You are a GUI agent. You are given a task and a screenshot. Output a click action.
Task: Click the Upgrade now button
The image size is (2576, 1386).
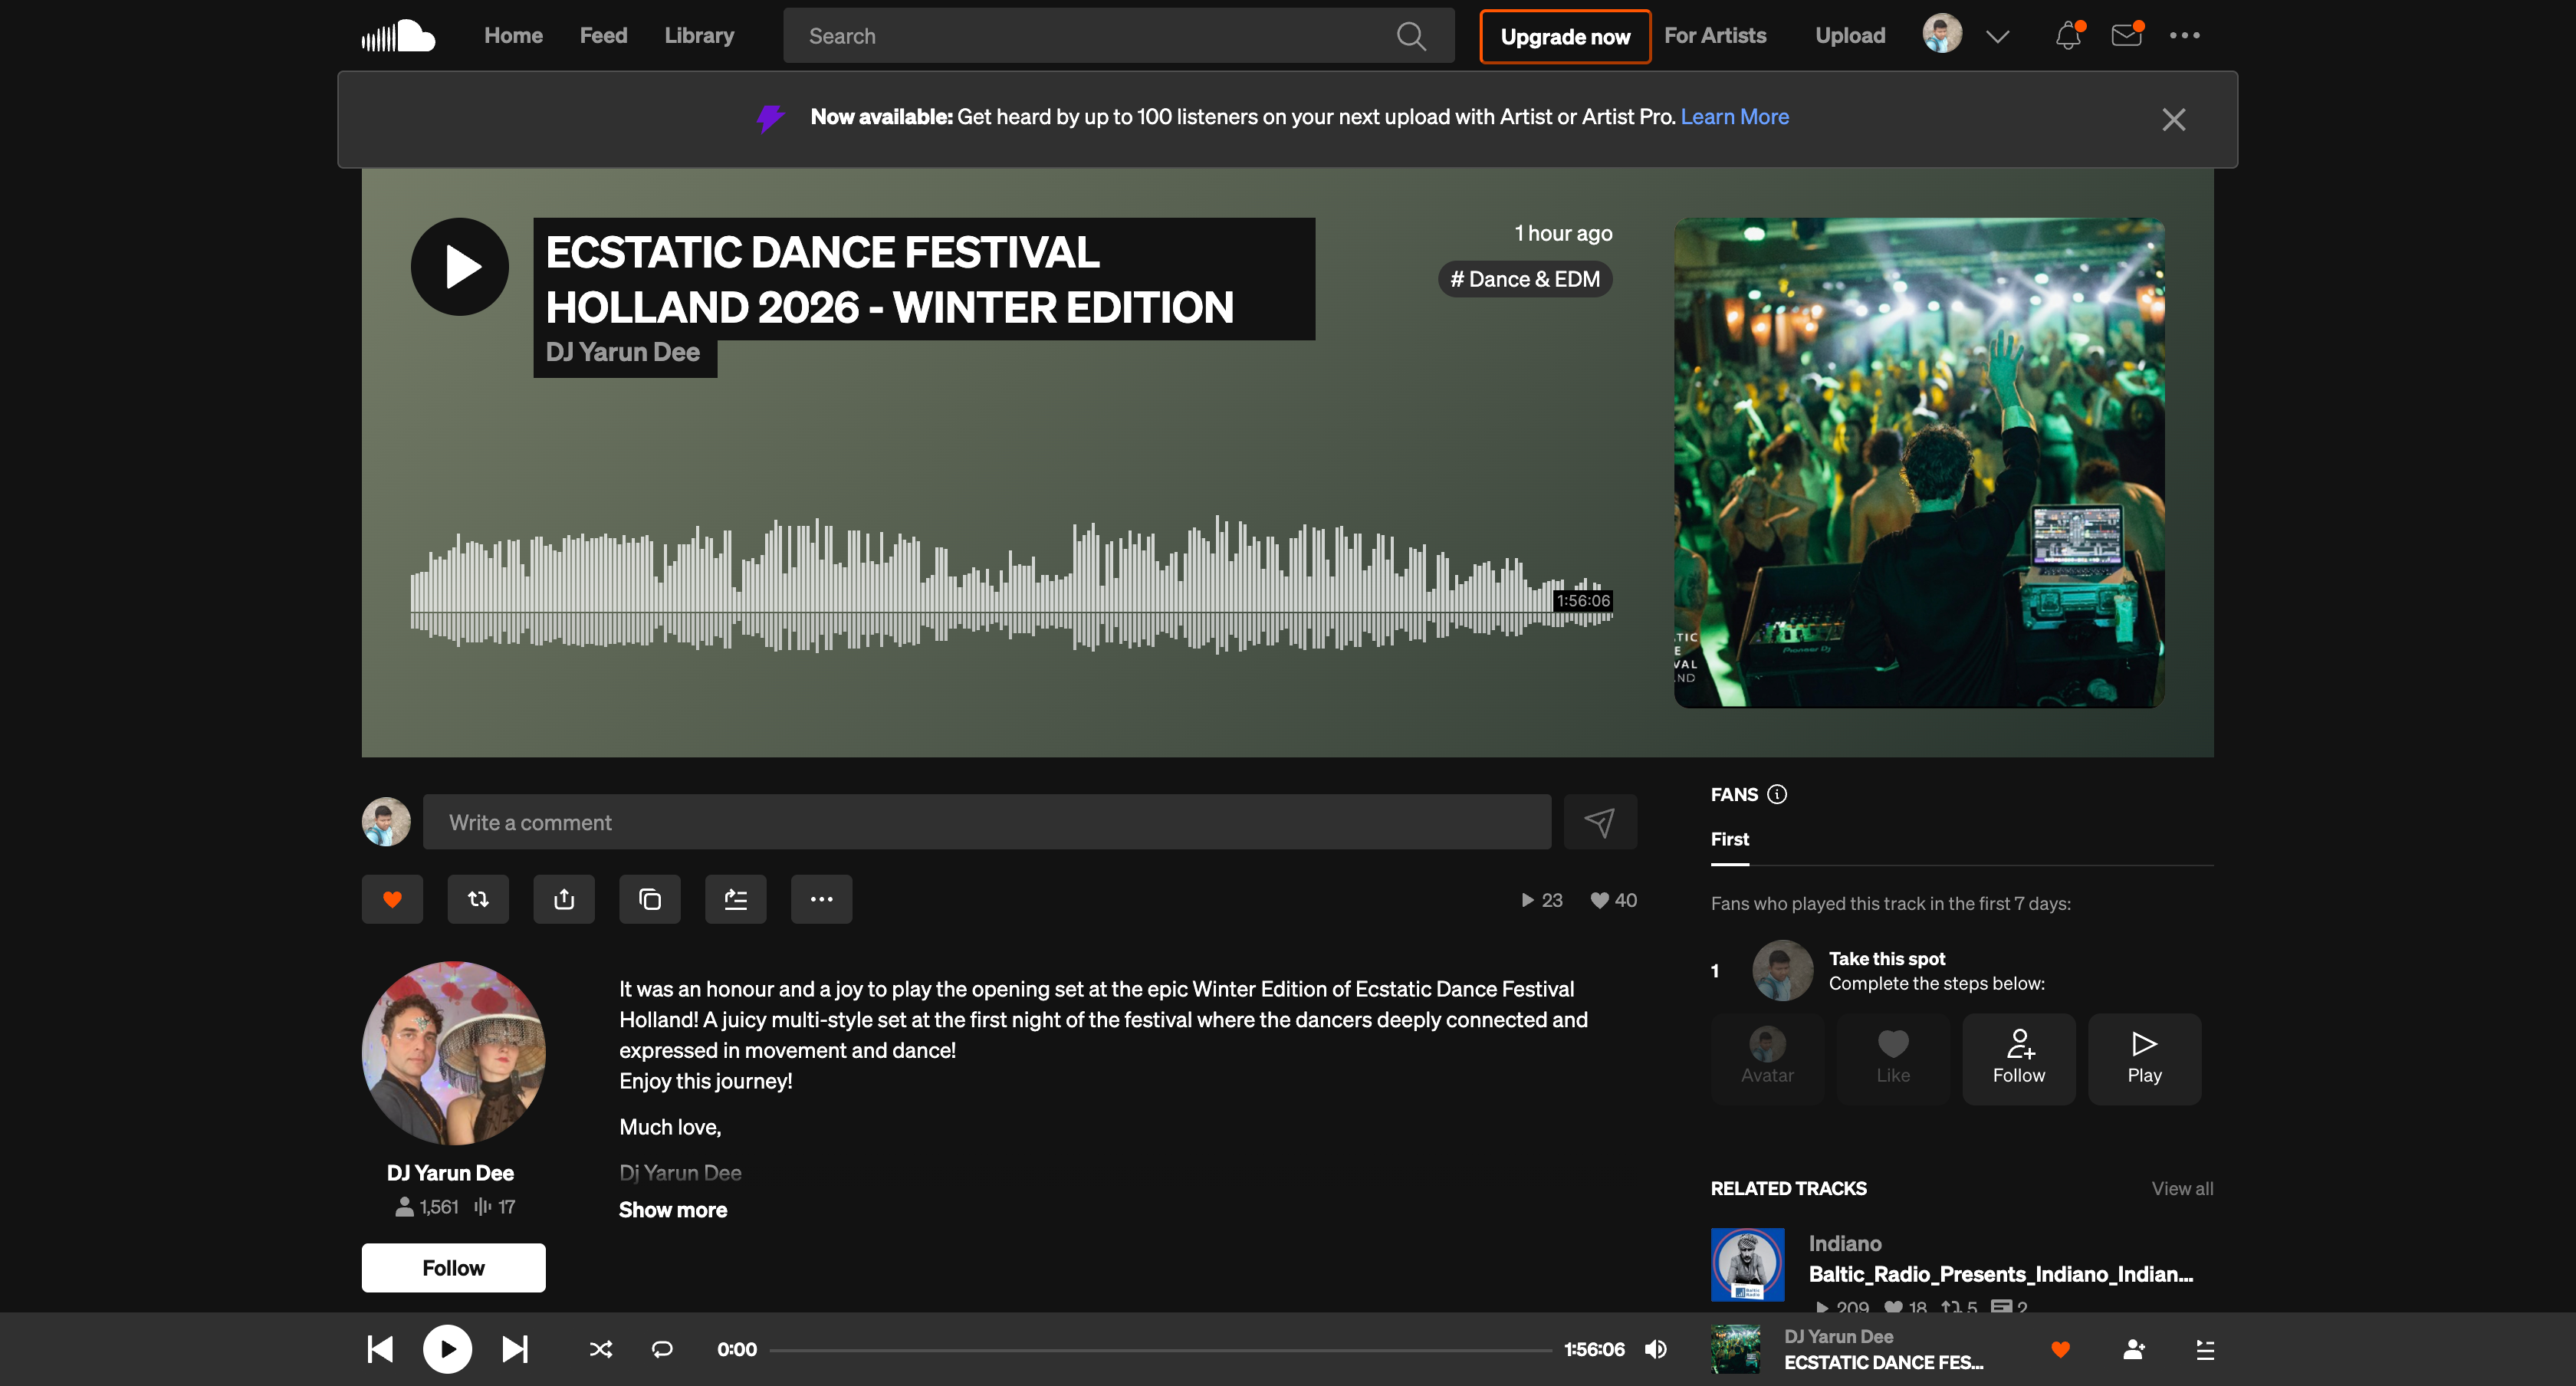pyautogui.click(x=1565, y=37)
